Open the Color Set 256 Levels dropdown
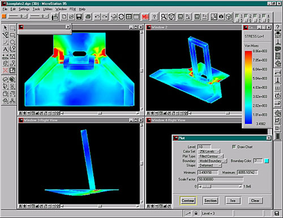Screen dimensions: 283x218 pos(209,151)
